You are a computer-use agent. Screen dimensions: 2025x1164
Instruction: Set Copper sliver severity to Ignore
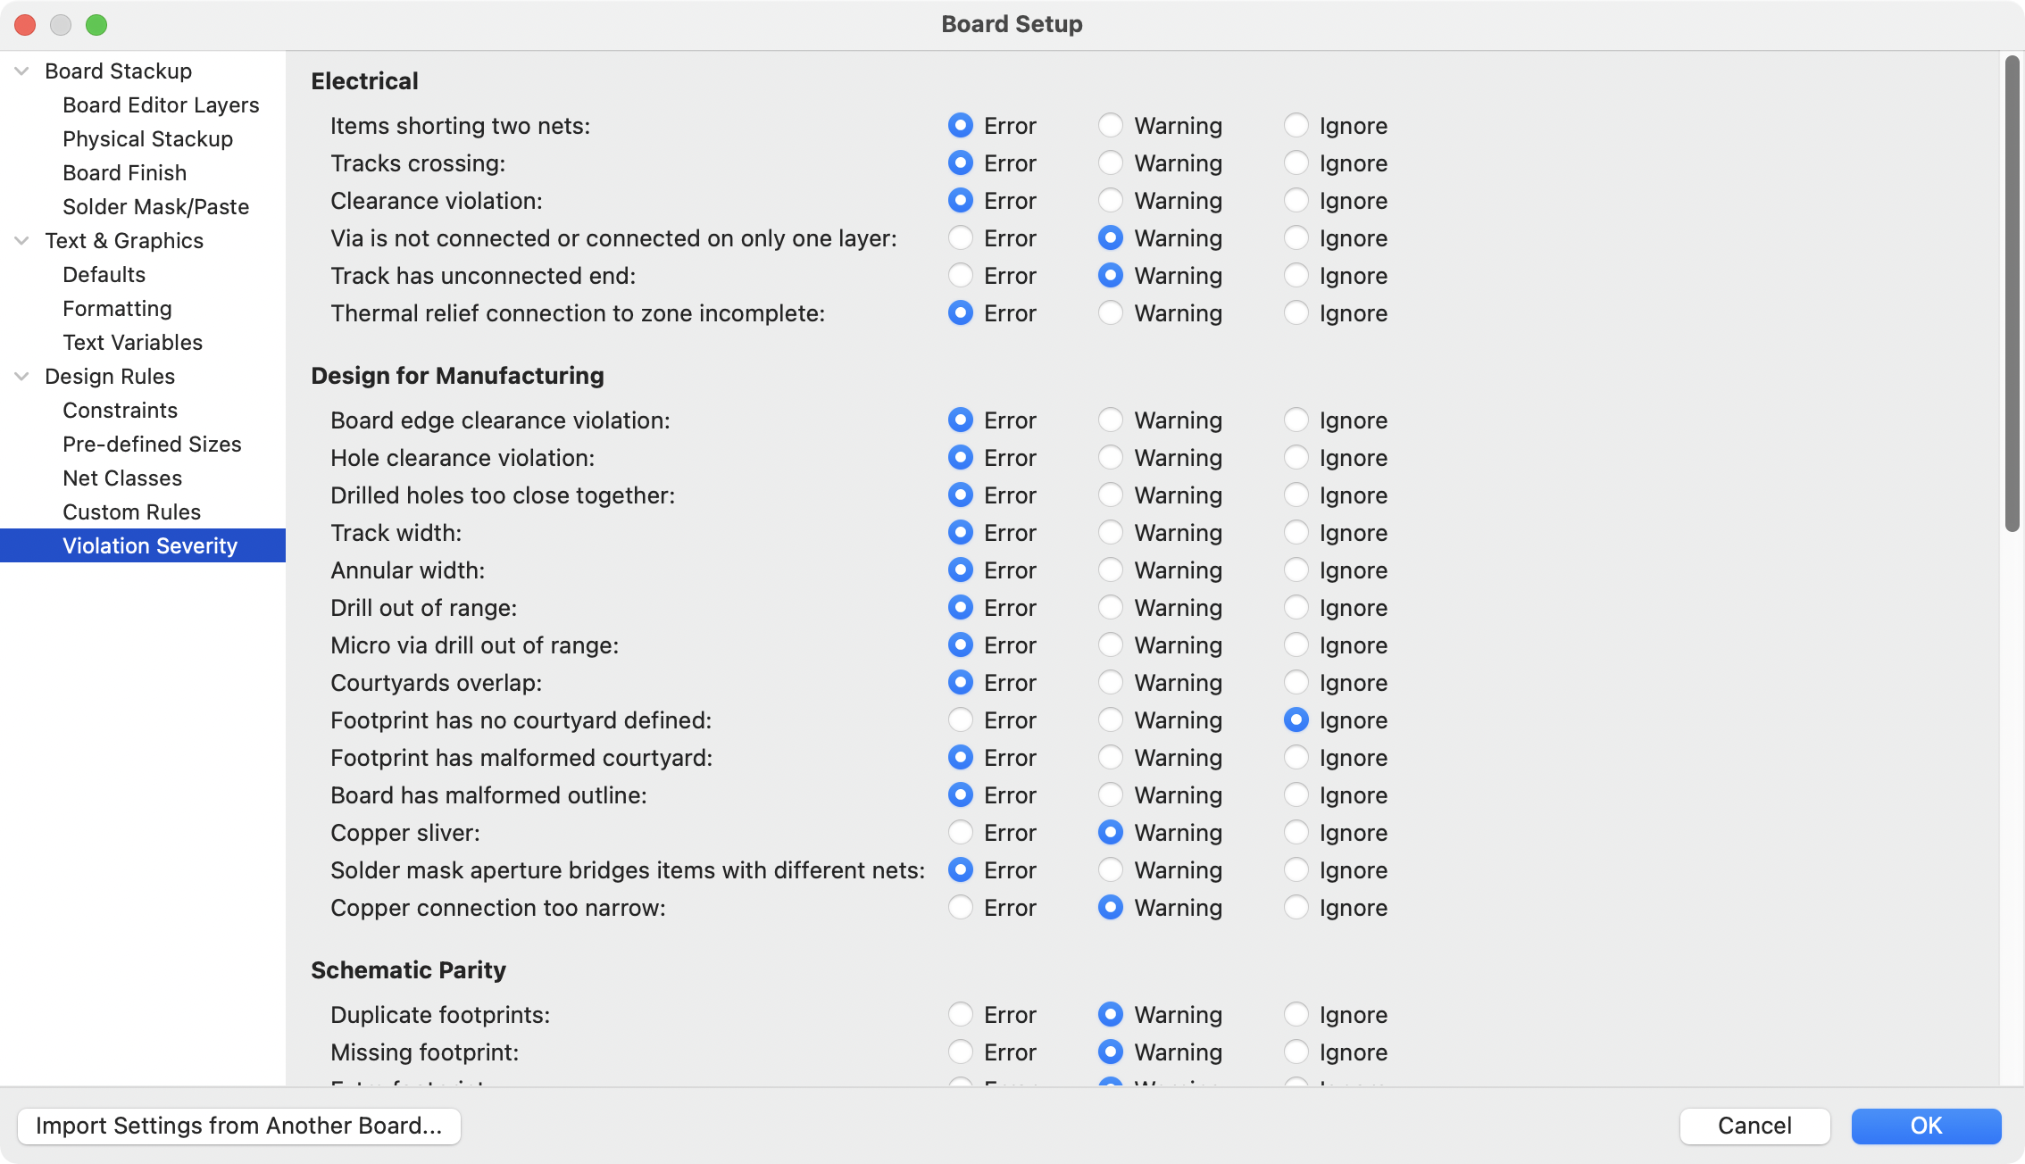coord(1296,833)
